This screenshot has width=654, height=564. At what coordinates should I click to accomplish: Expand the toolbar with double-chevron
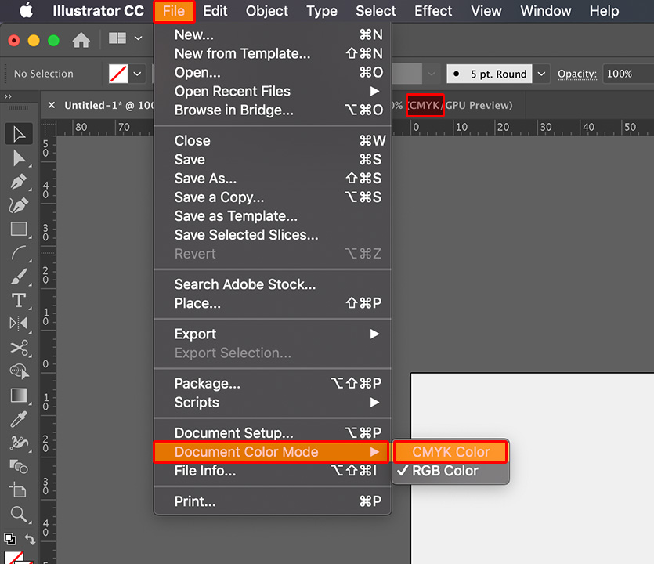[8, 97]
